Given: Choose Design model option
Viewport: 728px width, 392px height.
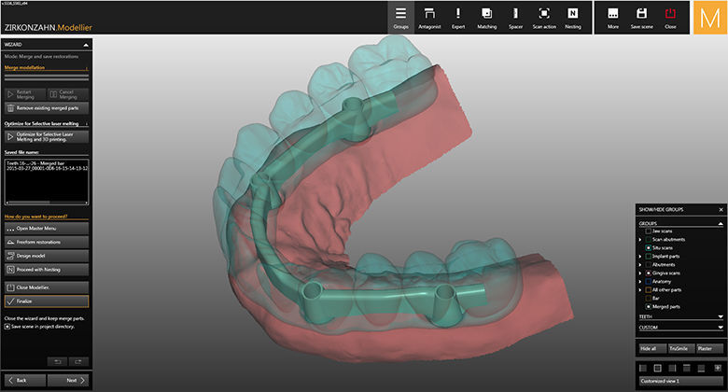Looking at the screenshot, I should pyautogui.click(x=47, y=256).
